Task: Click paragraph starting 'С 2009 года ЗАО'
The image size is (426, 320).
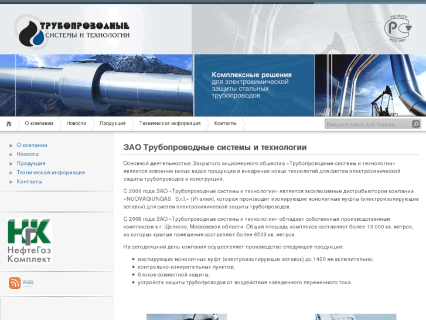Action: pyautogui.click(x=268, y=227)
